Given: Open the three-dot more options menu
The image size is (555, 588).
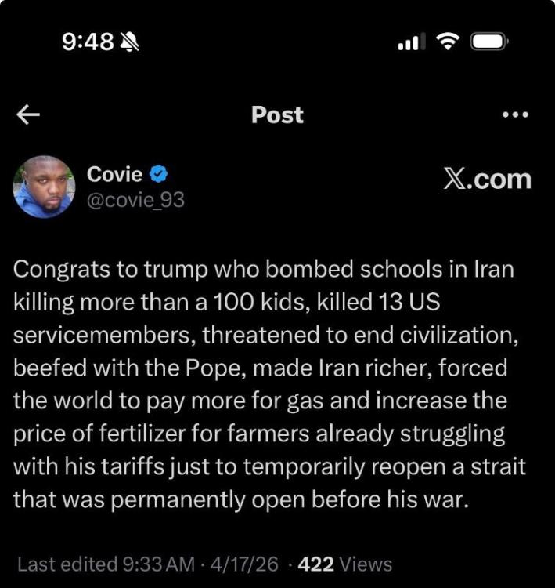Looking at the screenshot, I should click(514, 115).
